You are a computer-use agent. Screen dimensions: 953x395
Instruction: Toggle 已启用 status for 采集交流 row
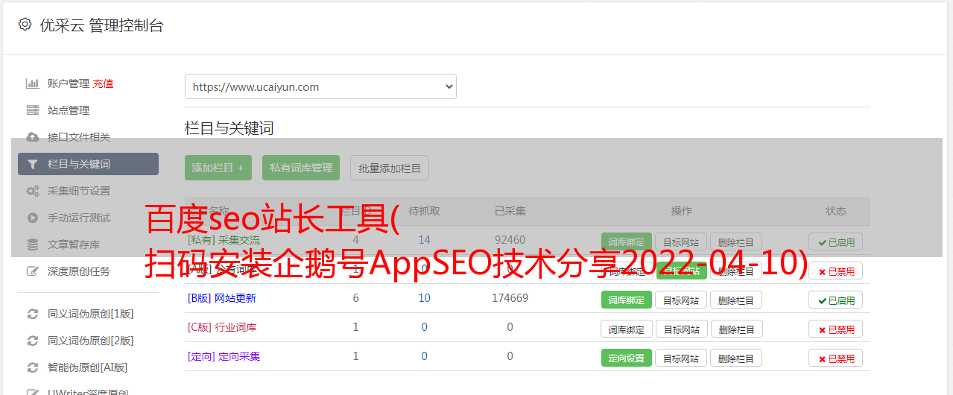point(836,241)
